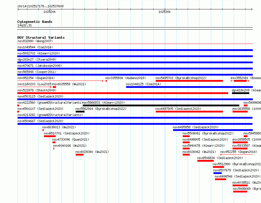Click the nsv6495858 (Sedlazeck2020) blue bar
Screen dimensions: 261x203
(x=213, y=130)
